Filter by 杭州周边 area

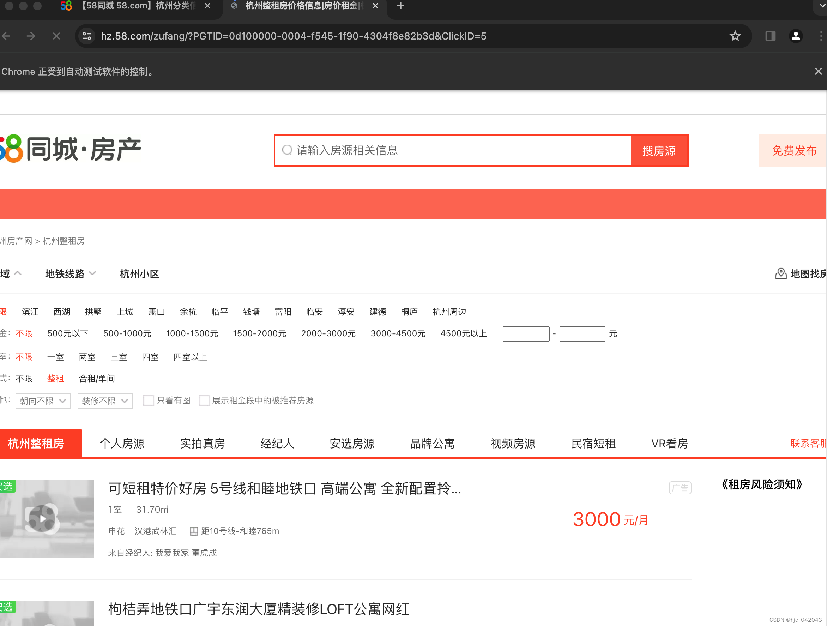(449, 312)
